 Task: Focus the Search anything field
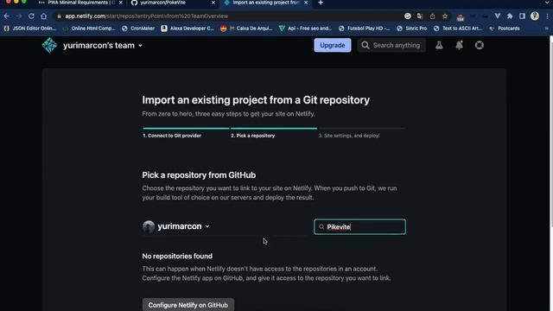[x=391, y=45]
